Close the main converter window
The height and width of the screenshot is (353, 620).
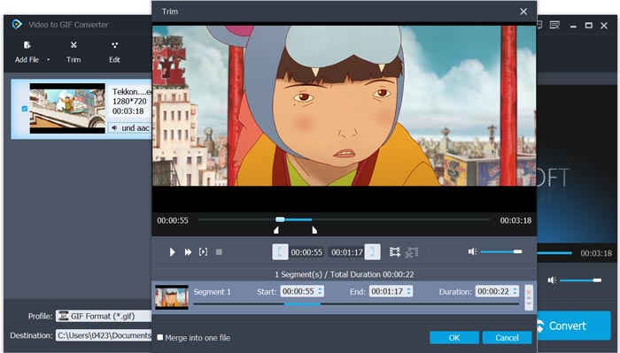point(604,26)
